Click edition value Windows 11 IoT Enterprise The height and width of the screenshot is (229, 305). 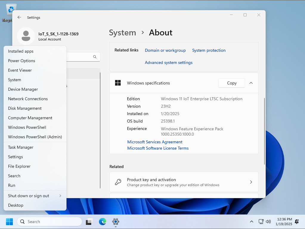point(202,99)
